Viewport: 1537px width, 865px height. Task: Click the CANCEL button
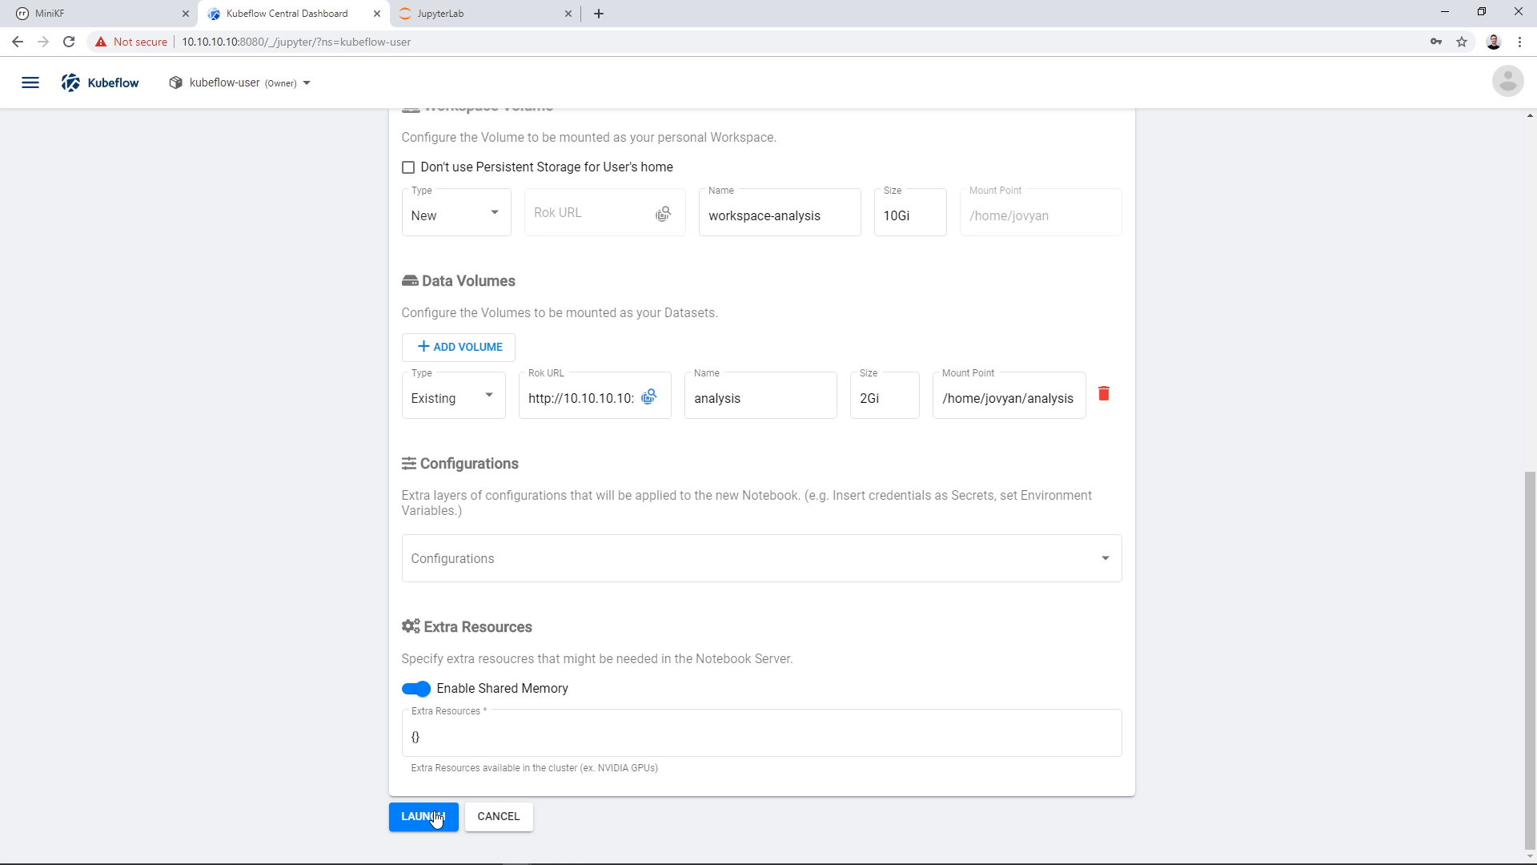point(499,816)
